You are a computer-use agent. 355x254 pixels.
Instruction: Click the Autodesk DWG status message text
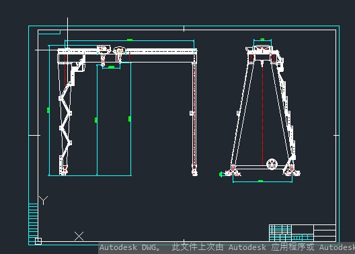pyautogui.click(x=227, y=247)
